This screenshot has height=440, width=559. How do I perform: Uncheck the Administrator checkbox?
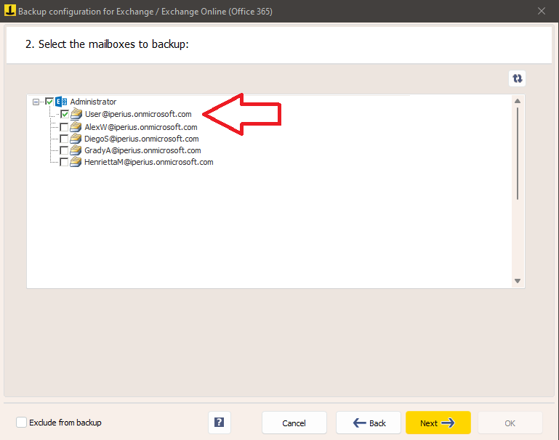(49, 102)
